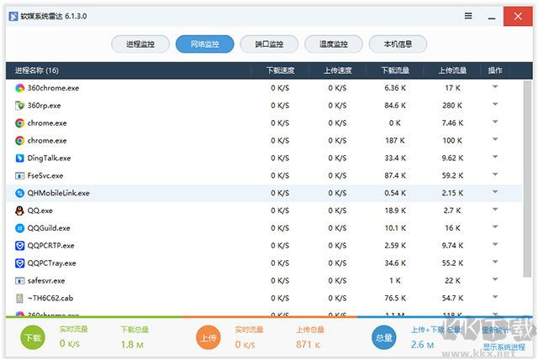Screen dimensions: 538x359
Task: Click the 360chrome.exe process icon
Action: (x=20, y=87)
